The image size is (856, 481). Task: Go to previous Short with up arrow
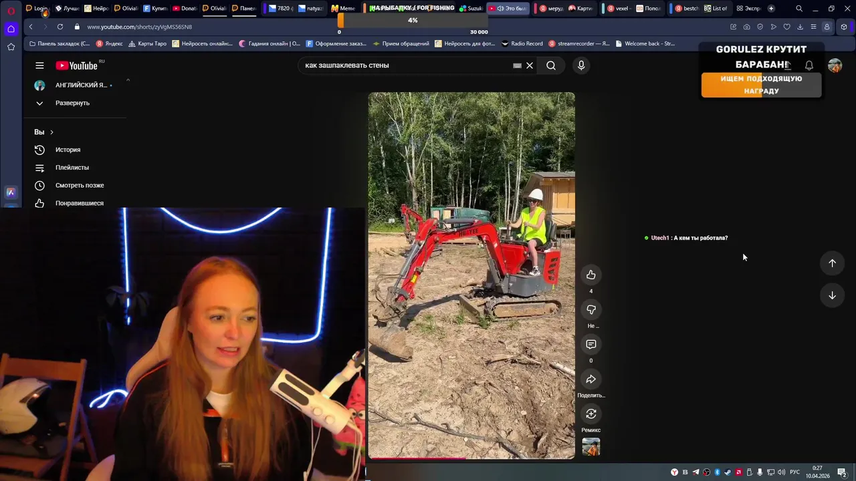[x=832, y=263]
